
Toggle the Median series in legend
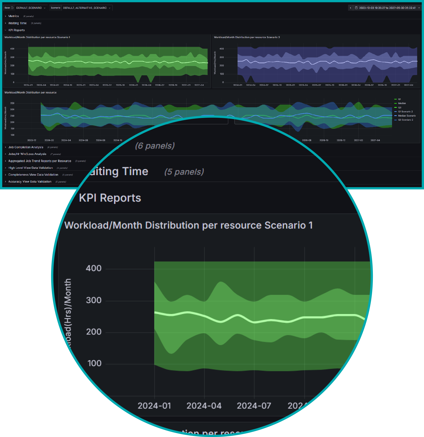point(402,103)
